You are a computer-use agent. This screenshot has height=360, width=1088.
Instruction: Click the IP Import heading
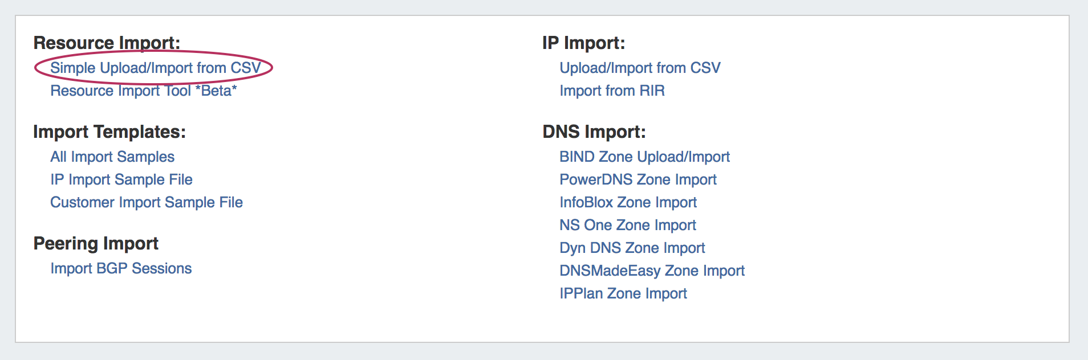(x=583, y=43)
